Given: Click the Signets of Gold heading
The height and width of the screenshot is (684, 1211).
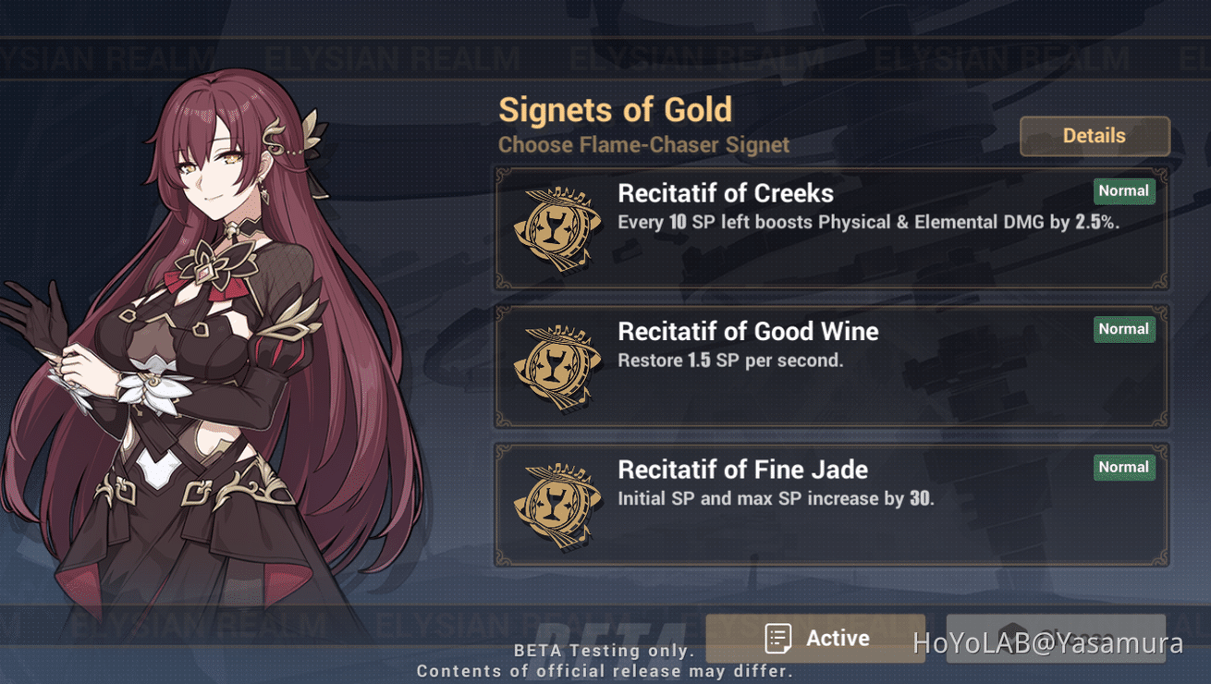Looking at the screenshot, I should 615,110.
